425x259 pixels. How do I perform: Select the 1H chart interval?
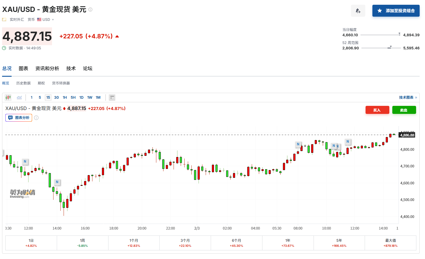point(65,98)
